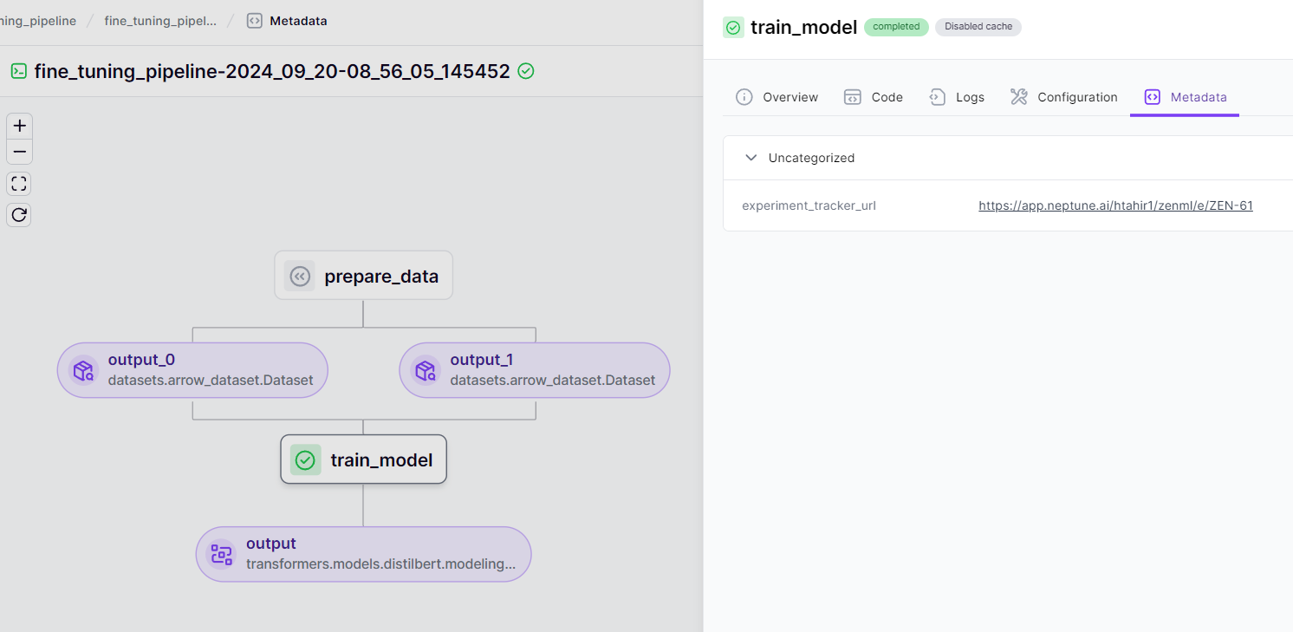
Task: Zoom in on the pipeline graph
Action: [x=19, y=126]
